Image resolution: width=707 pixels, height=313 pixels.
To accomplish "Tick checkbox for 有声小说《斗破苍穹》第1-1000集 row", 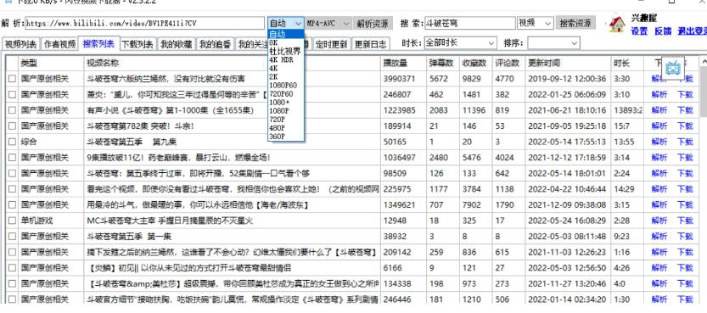I will 12,111.
